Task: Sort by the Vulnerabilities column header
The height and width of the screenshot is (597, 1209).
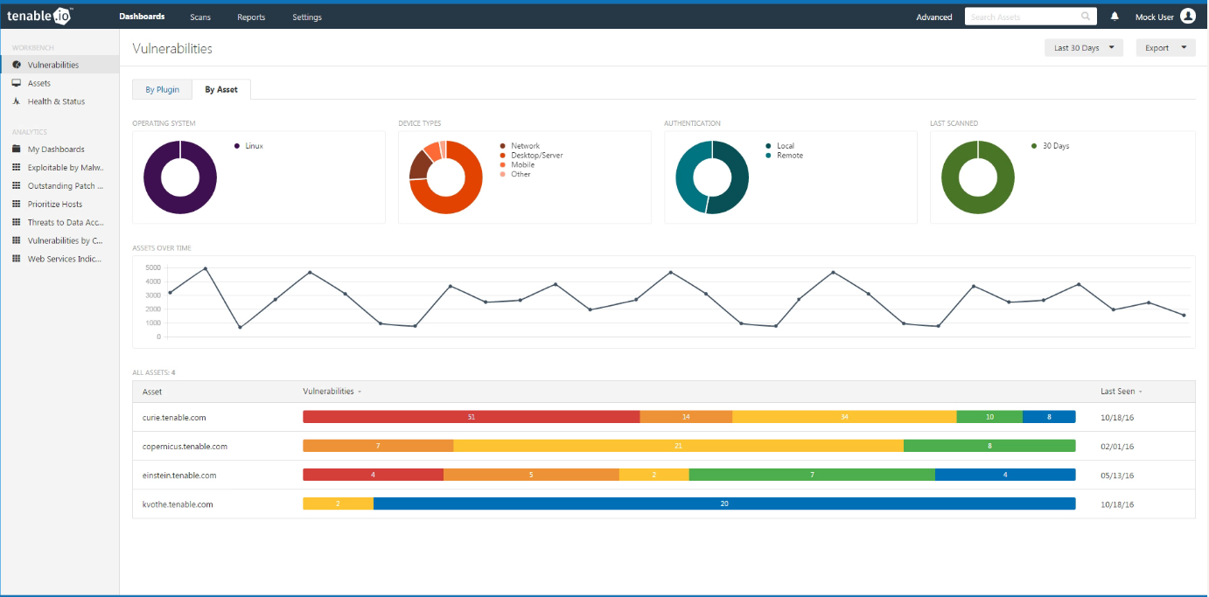Action: [332, 392]
